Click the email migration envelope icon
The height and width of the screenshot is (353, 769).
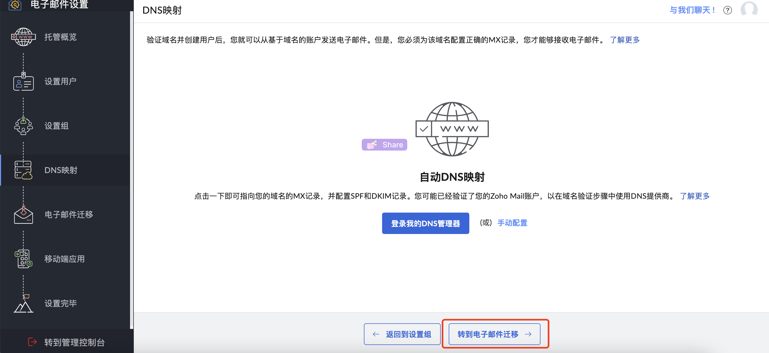[23, 214]
